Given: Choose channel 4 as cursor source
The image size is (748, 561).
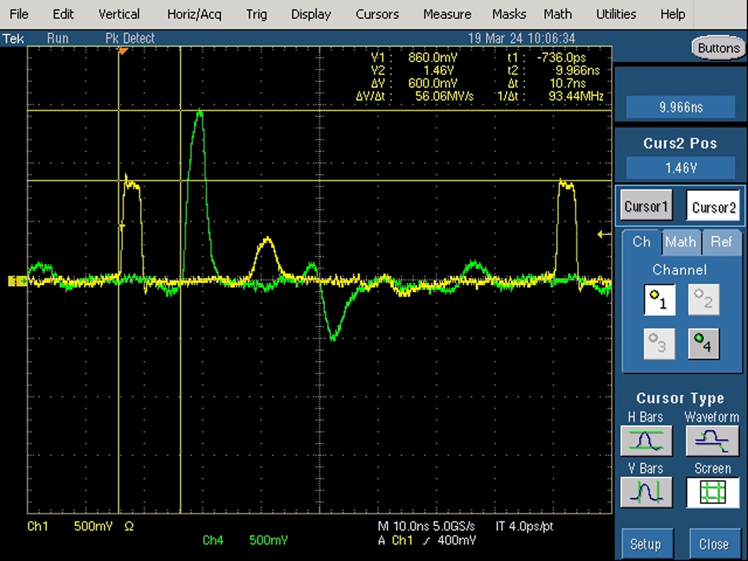Looking at the screenshot, I should point(704,344).
